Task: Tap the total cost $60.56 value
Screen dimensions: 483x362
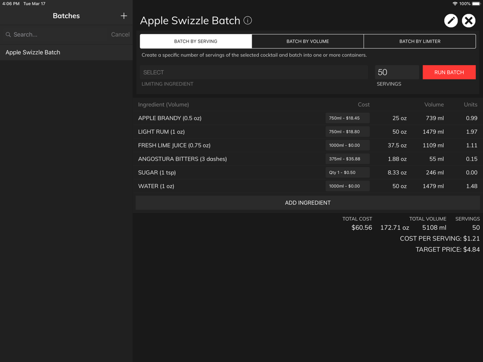Action: 361,227
